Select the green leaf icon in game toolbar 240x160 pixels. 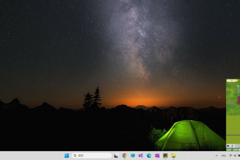232,146
